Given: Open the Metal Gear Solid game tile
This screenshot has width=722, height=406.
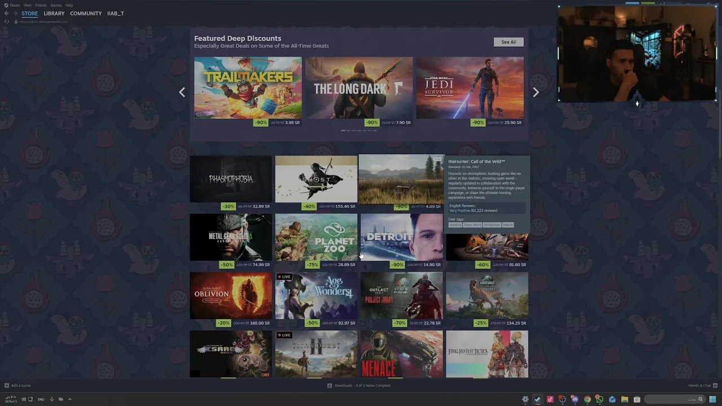Looking at the screenshot, I should pyautogui.click(x=231, y=237).
